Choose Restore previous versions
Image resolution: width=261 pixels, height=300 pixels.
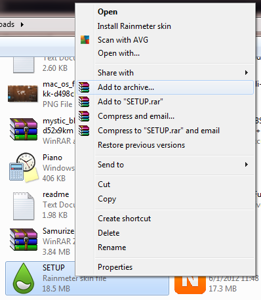click(165, 145)
